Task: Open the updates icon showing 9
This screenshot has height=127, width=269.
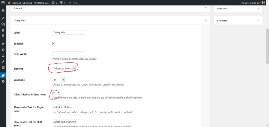Action: (x=53, y=3)
